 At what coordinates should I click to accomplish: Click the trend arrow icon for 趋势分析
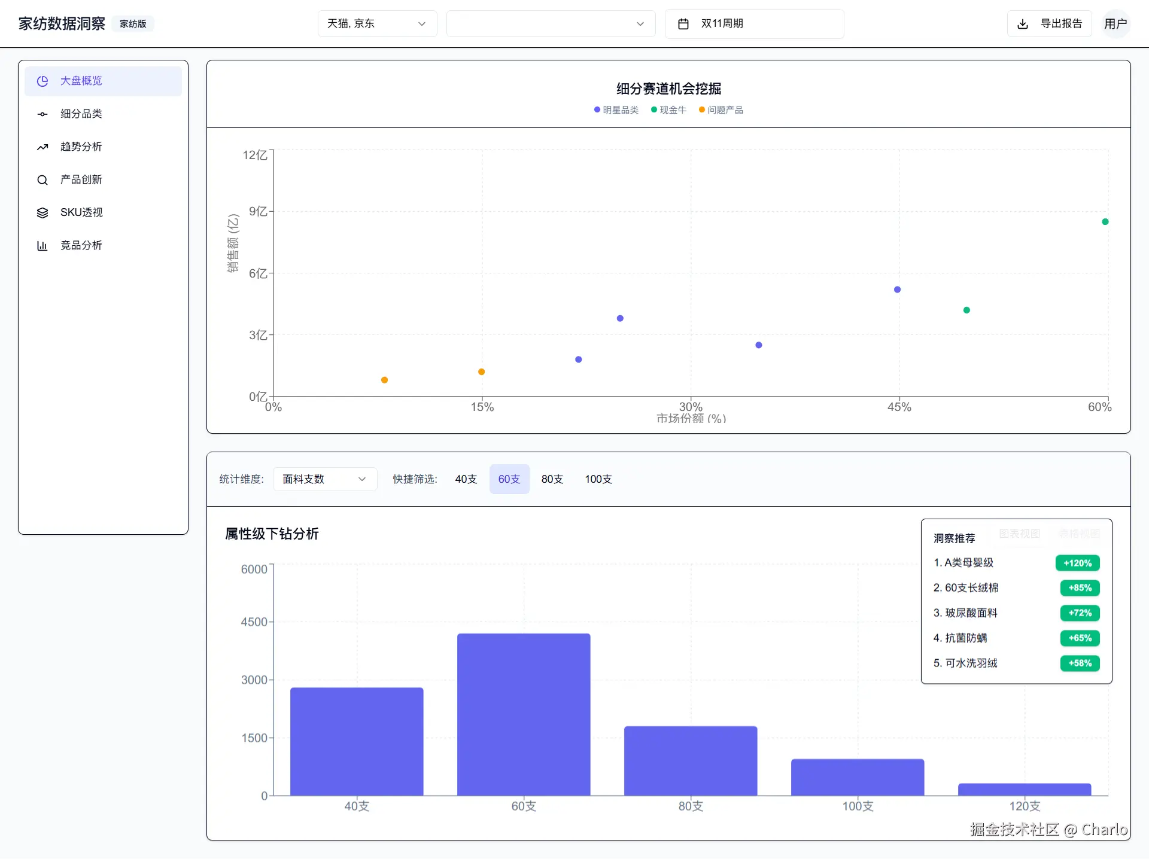[42, 147]
